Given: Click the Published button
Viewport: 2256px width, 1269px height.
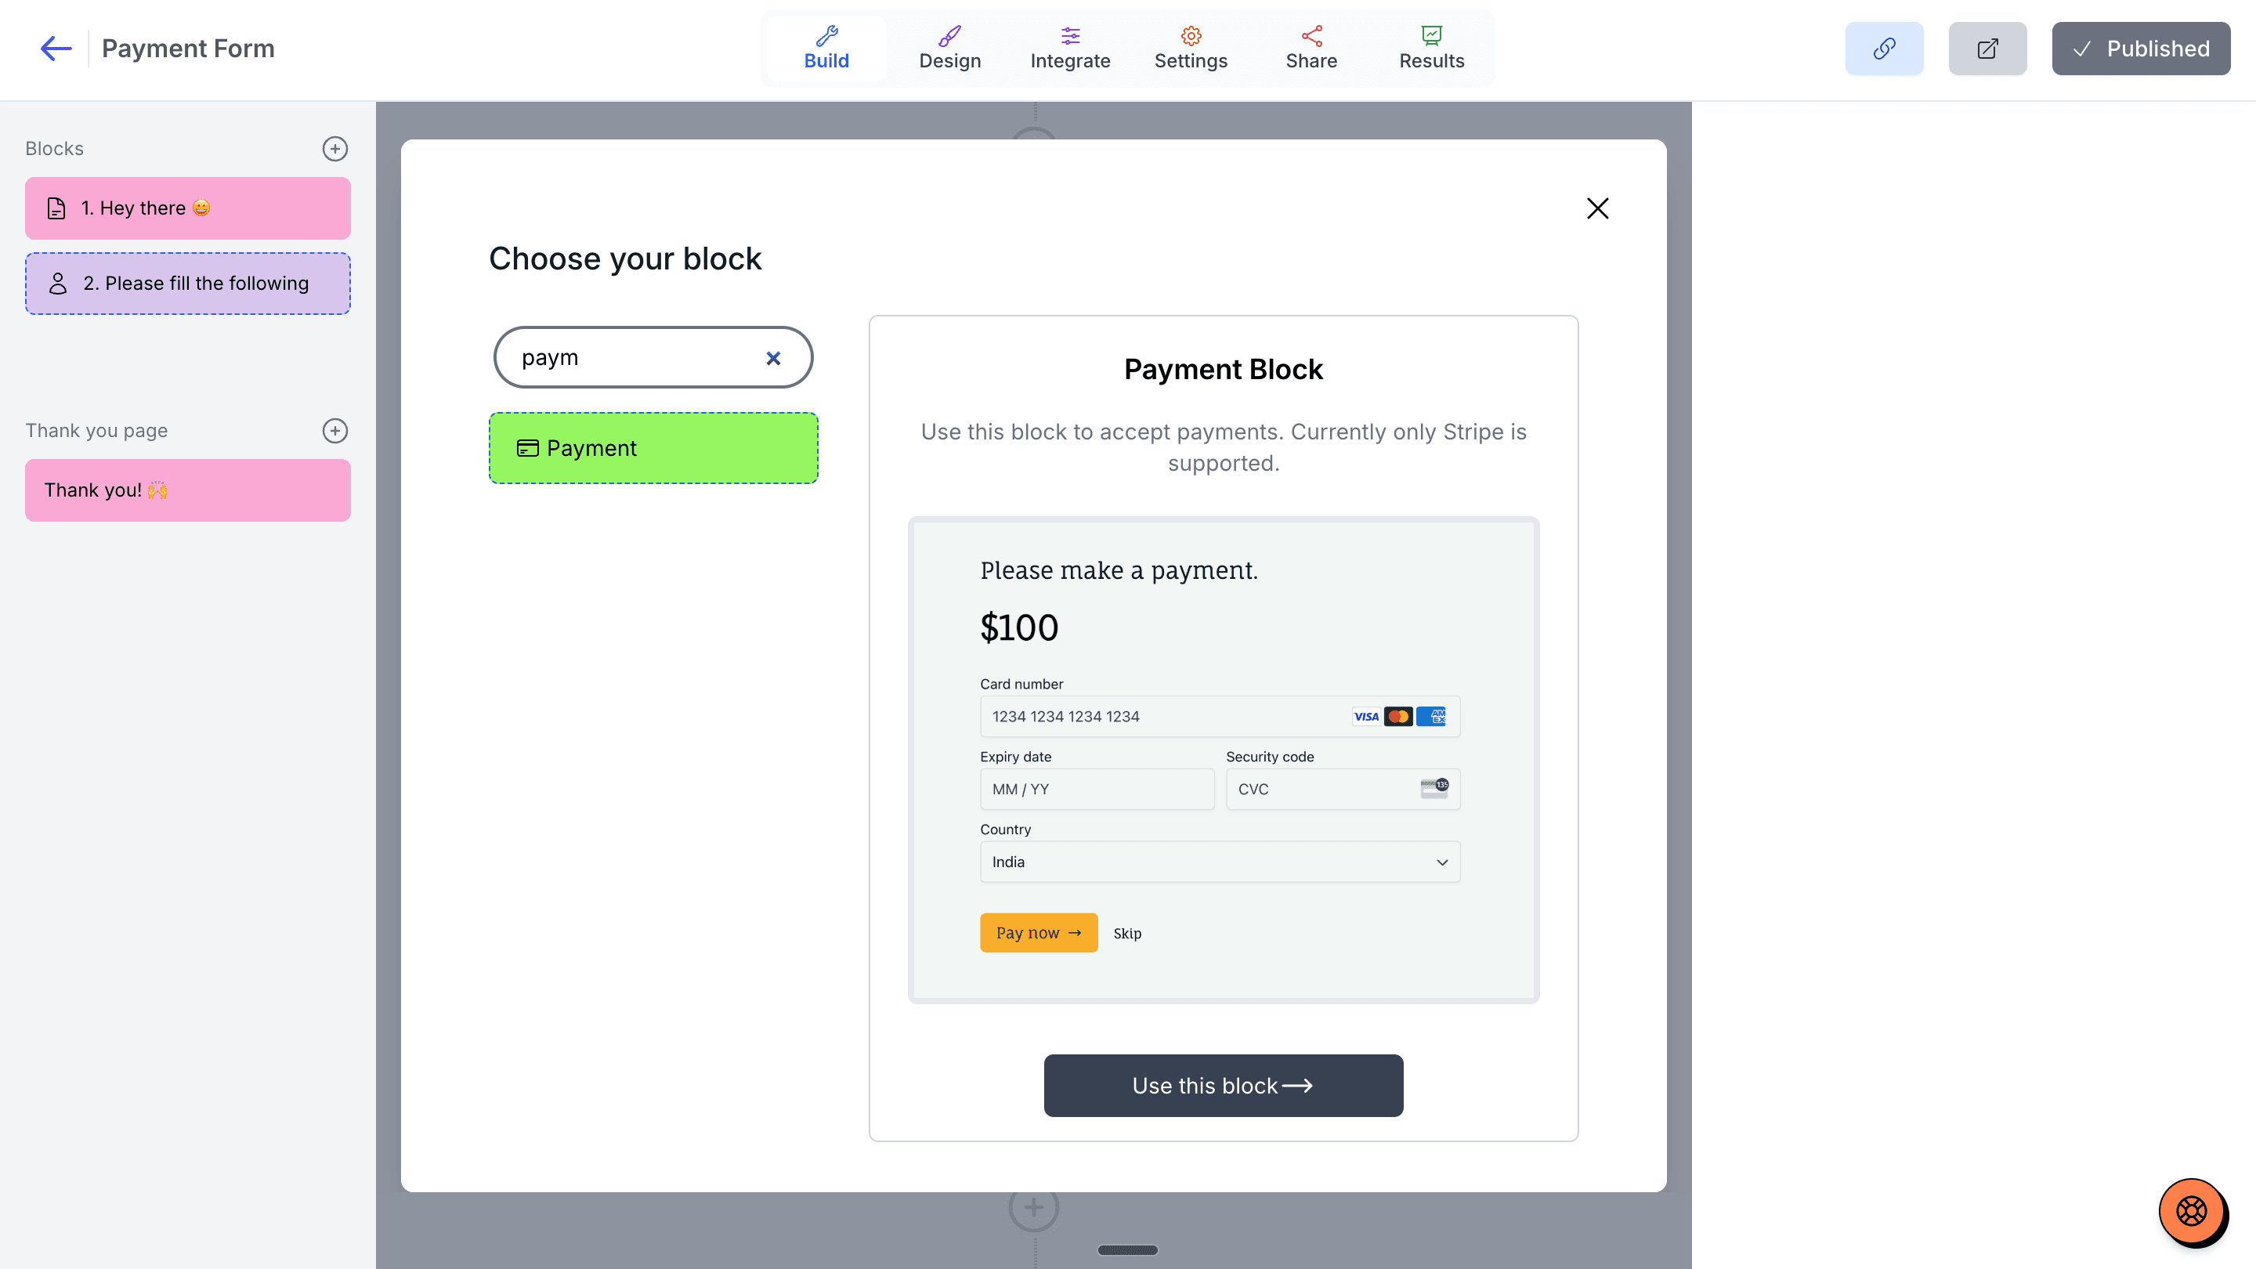Looking at the screenshot, I should (x=2140, y=48).
